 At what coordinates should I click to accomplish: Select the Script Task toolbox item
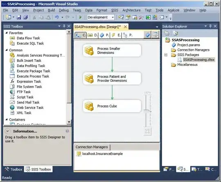point(22,97)
